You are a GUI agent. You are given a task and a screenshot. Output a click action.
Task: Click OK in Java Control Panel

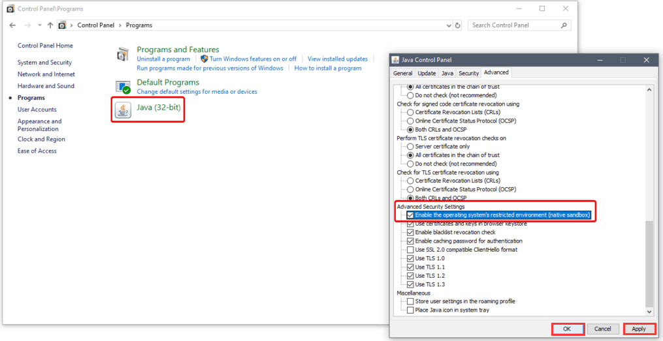[x=568, y=329]
